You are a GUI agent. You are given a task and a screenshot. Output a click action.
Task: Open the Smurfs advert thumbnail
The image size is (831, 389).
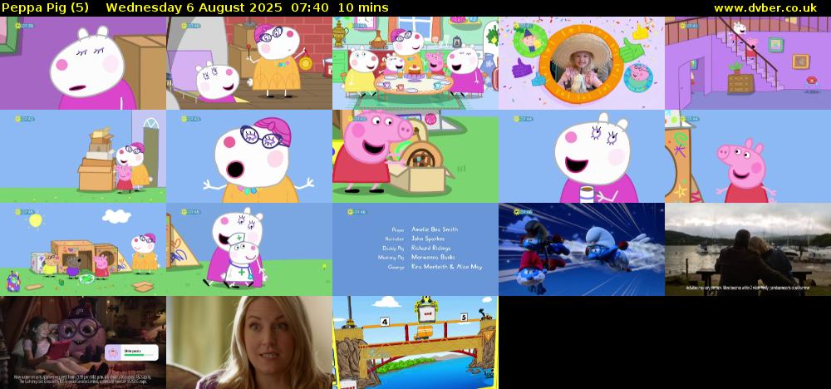(x=582, y=249)
